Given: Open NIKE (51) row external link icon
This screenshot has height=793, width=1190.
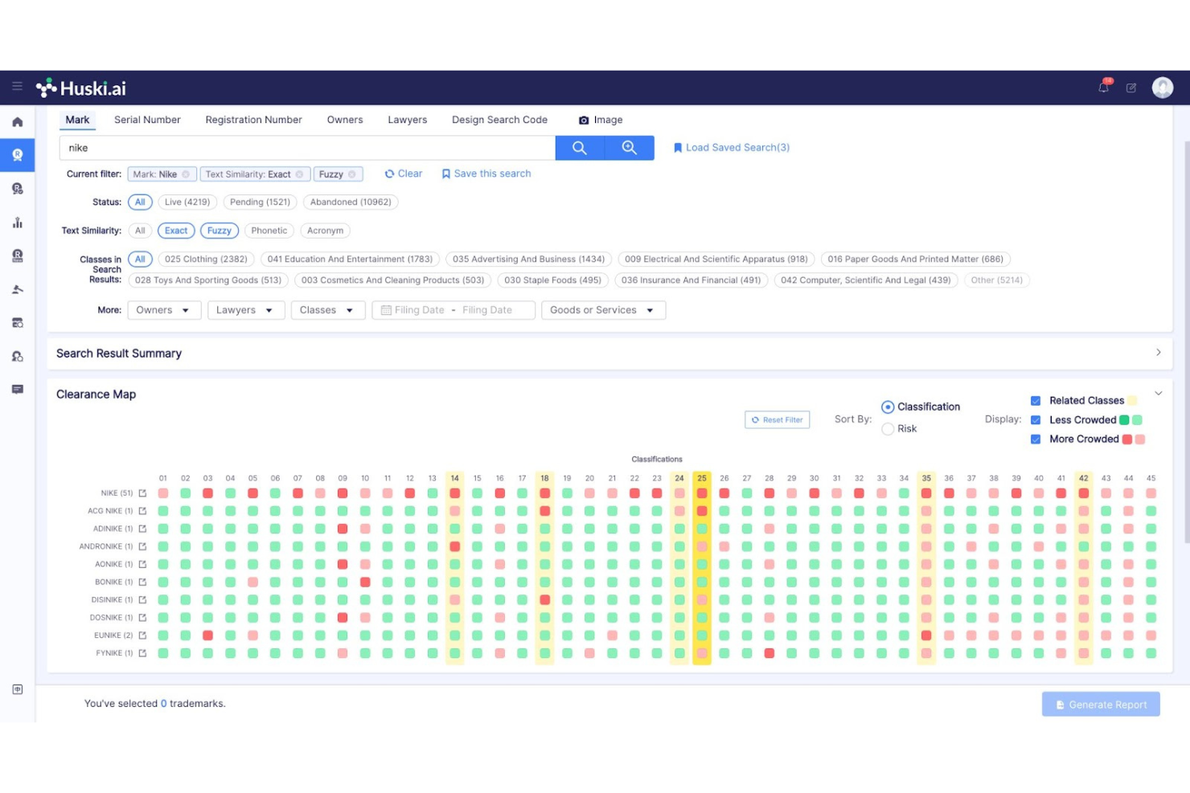Looking at the screenshot, I should tap(142, 493).
